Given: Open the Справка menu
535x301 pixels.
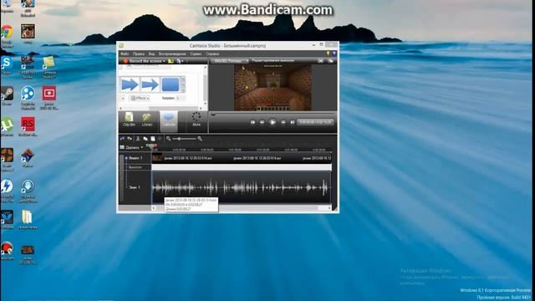Looking at the screenshot, I should [212, 54].
